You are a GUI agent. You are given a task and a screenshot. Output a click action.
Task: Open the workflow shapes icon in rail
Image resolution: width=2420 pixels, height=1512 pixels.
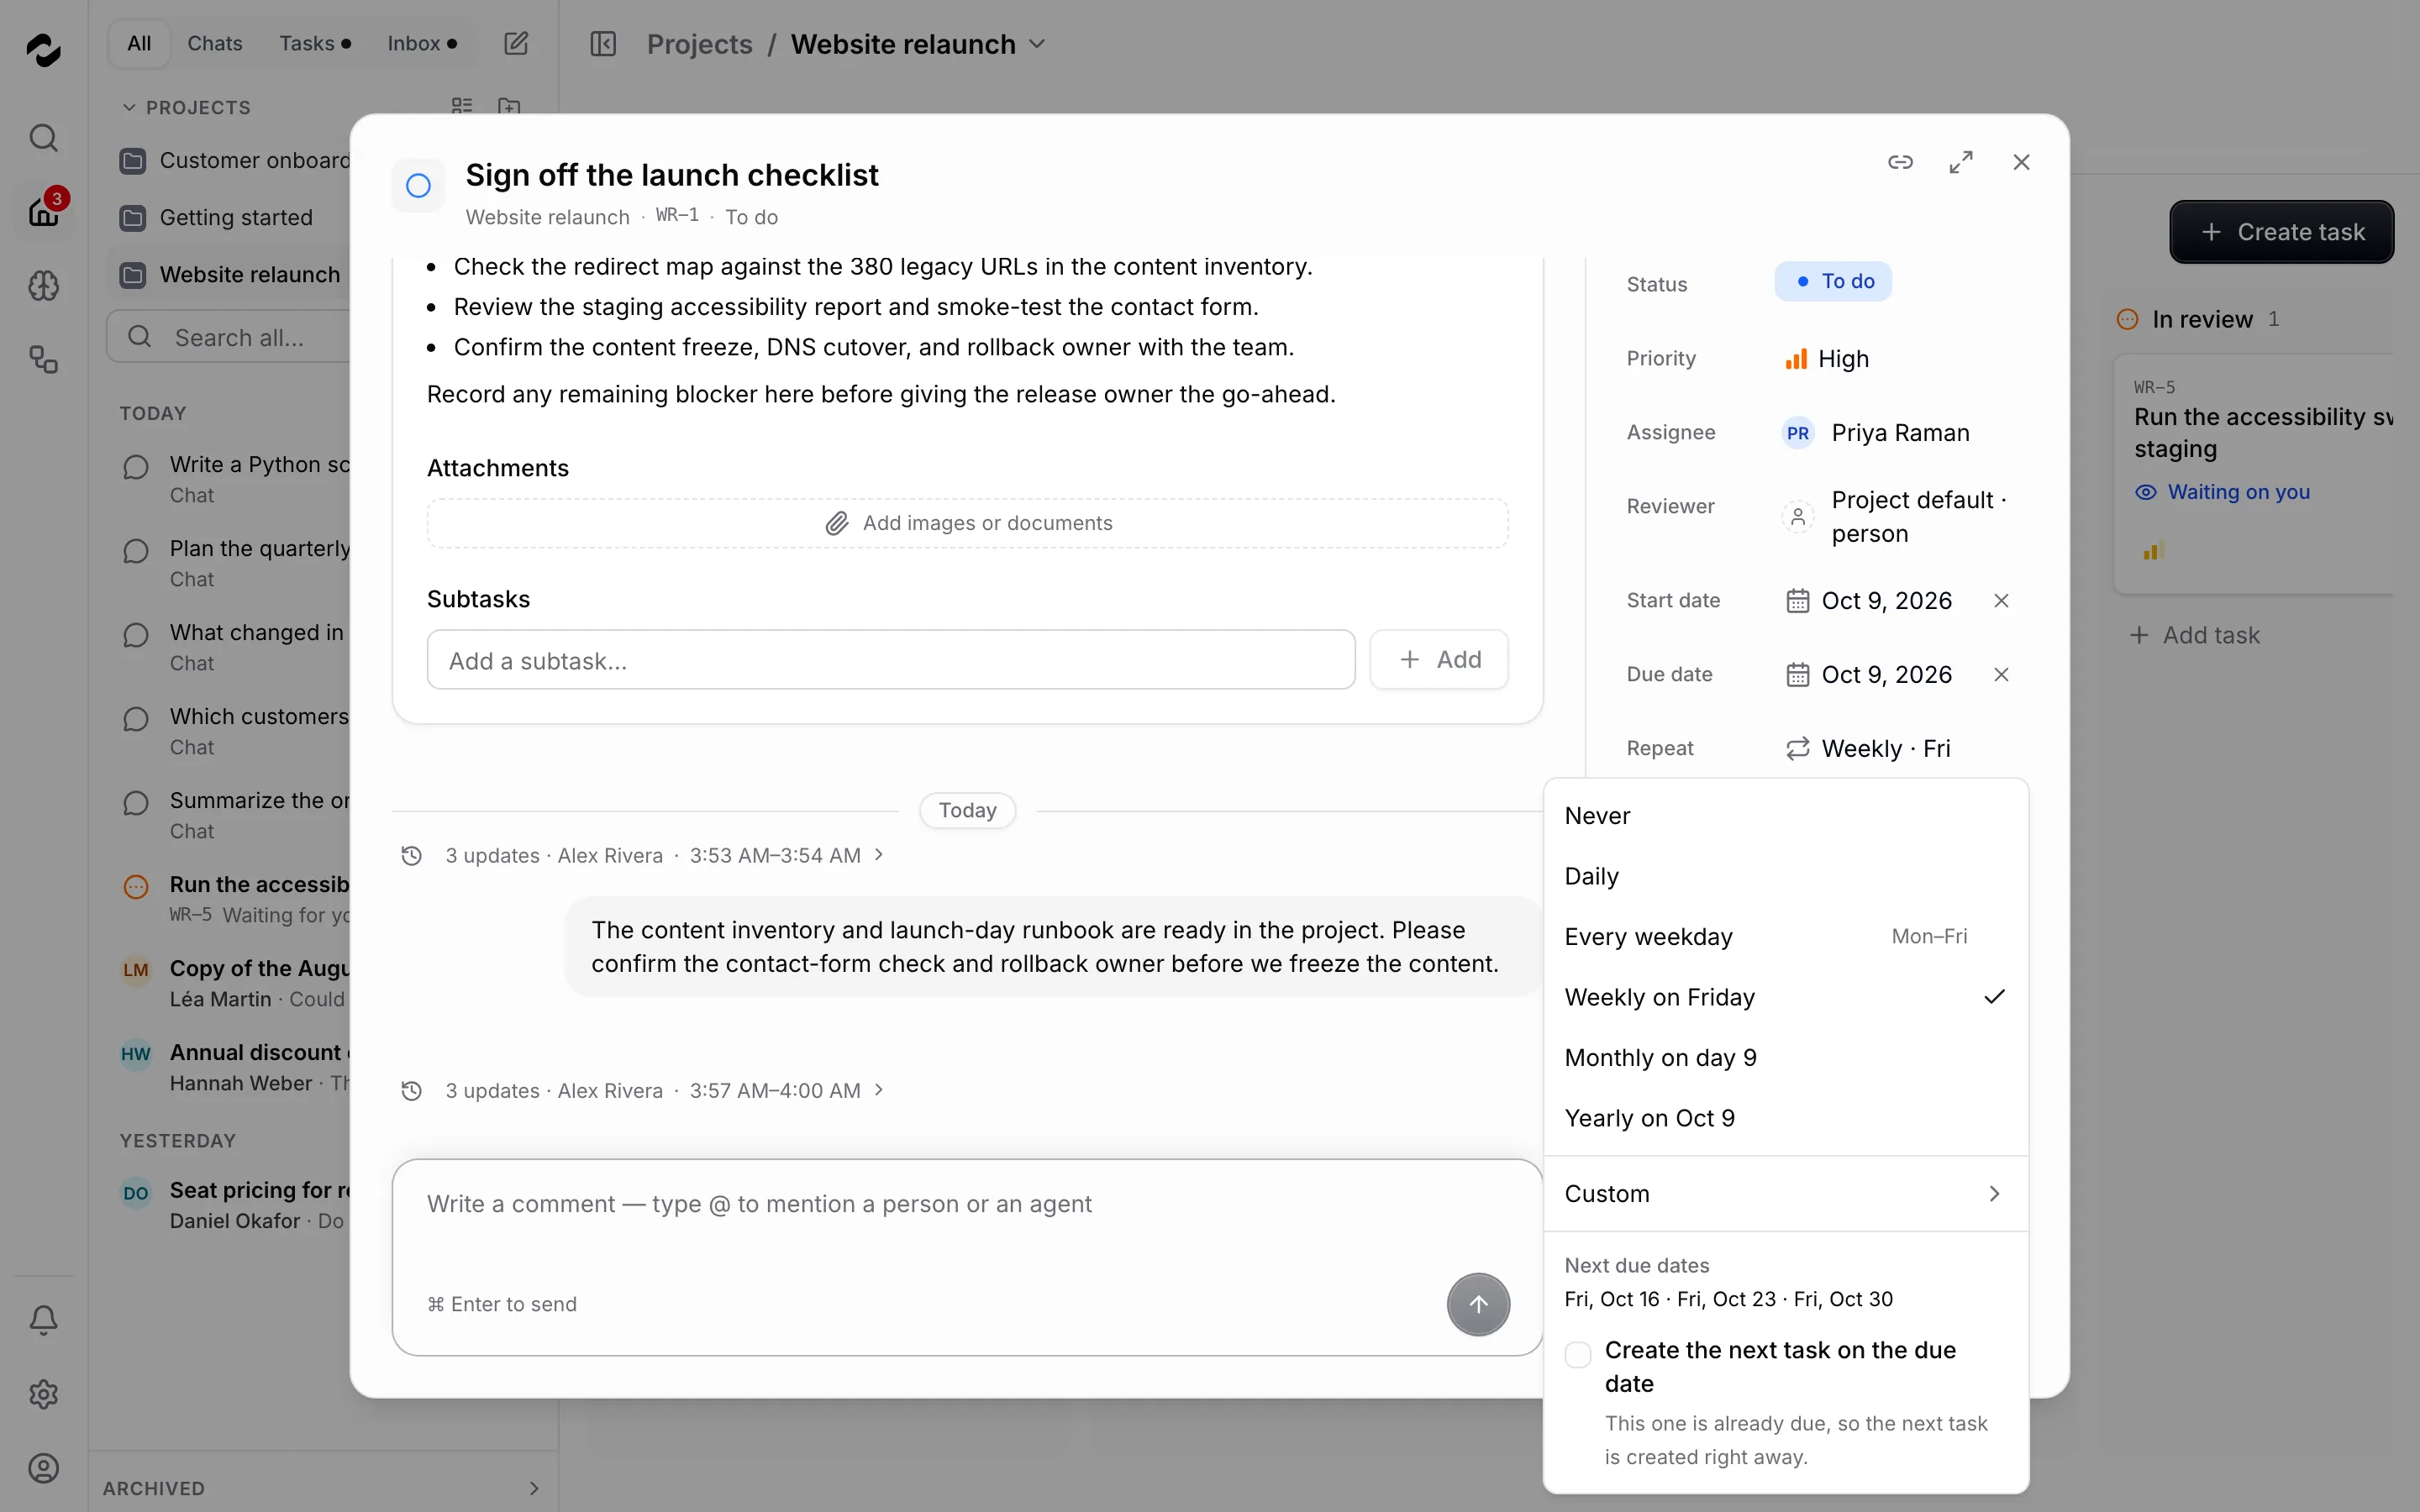[x=43, y=360]
